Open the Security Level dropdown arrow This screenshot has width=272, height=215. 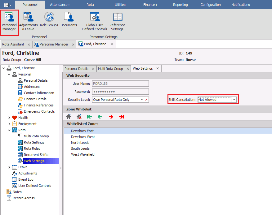point(142,100)
